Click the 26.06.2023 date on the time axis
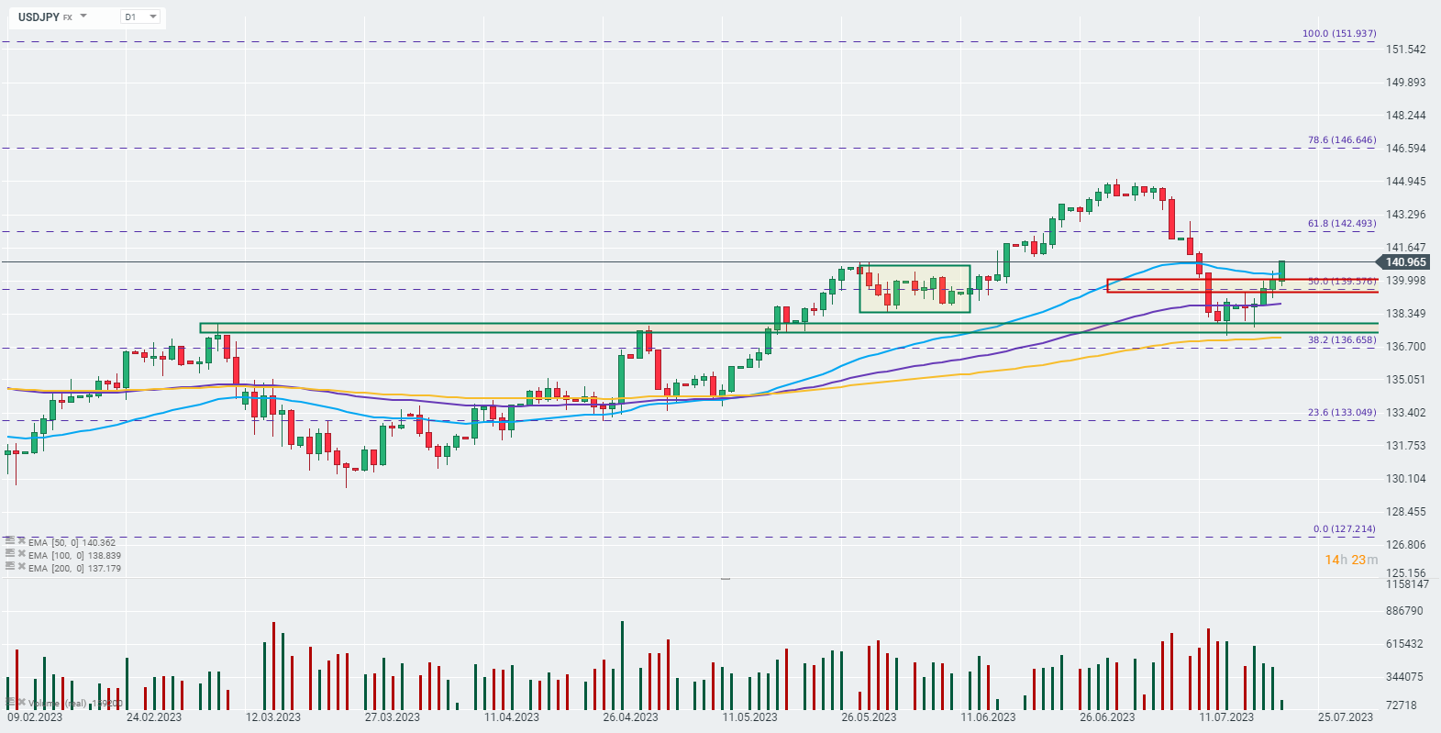Image resolution: width=1441 pixels, height=733 pixels. coord(1107,717)
